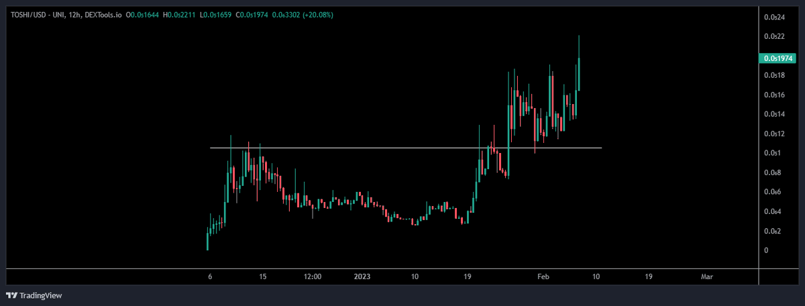The image size is (805, 306).
Task: Click the +20.08% change value
Action: (x=317, y=15)
